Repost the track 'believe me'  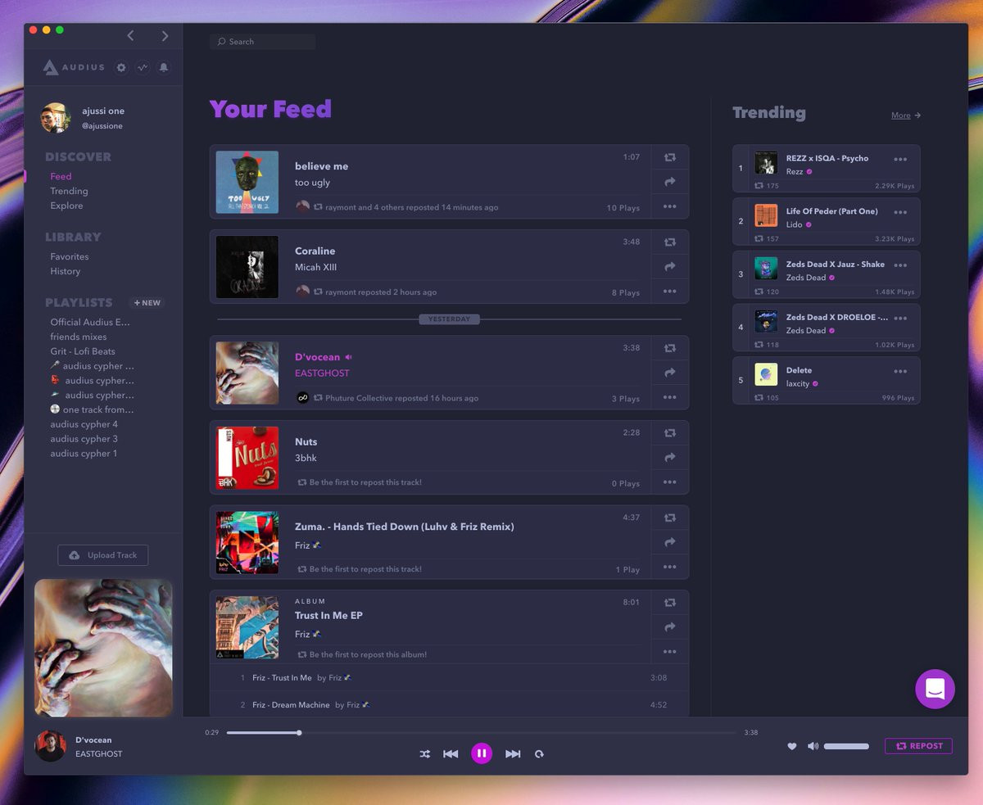[670, 157]
